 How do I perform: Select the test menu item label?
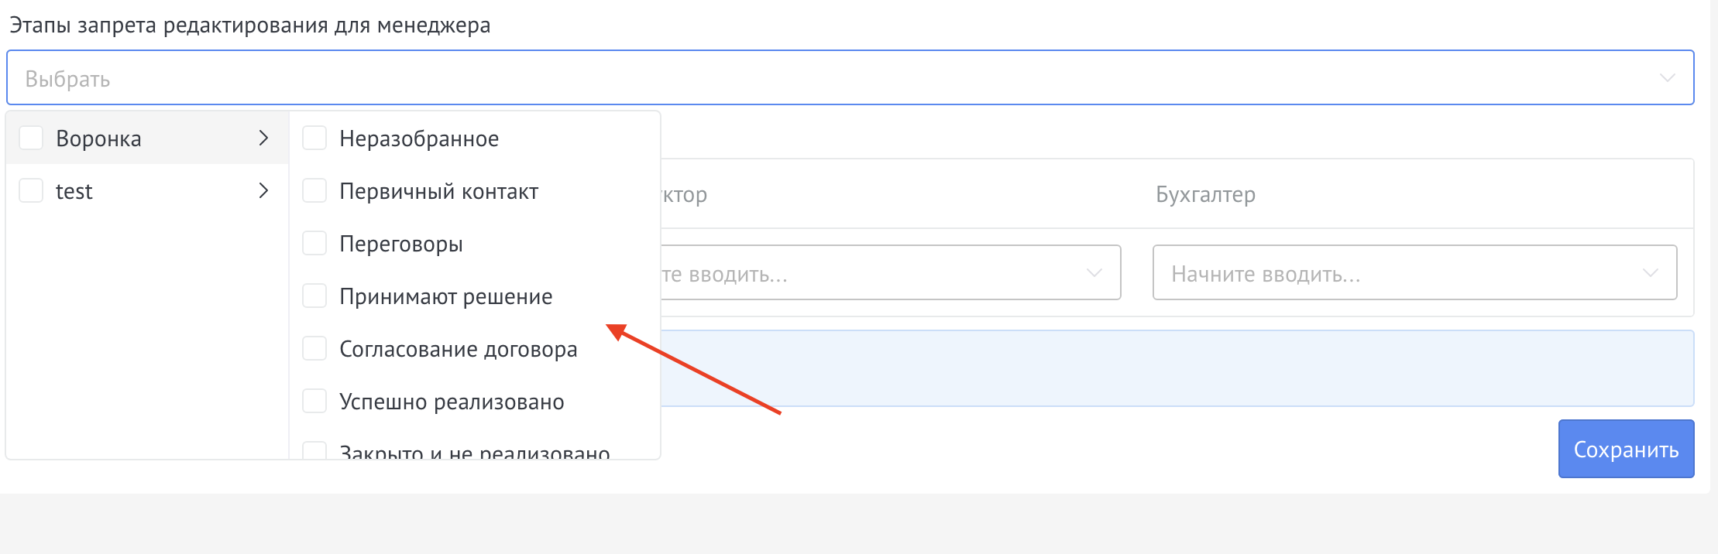tap(74, 192)
